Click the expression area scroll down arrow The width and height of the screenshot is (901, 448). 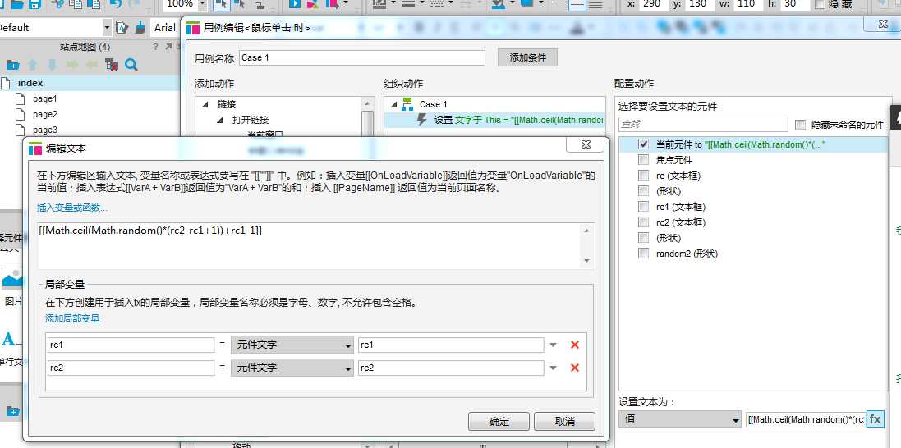tap(586, 261)
